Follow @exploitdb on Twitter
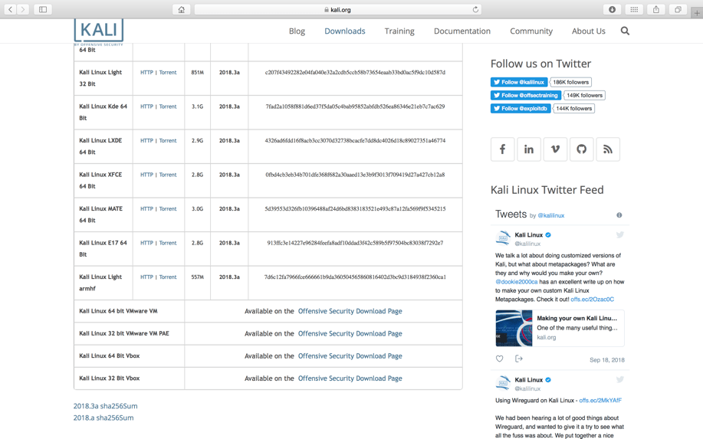703x439 pixels. [x=521, y=109]
